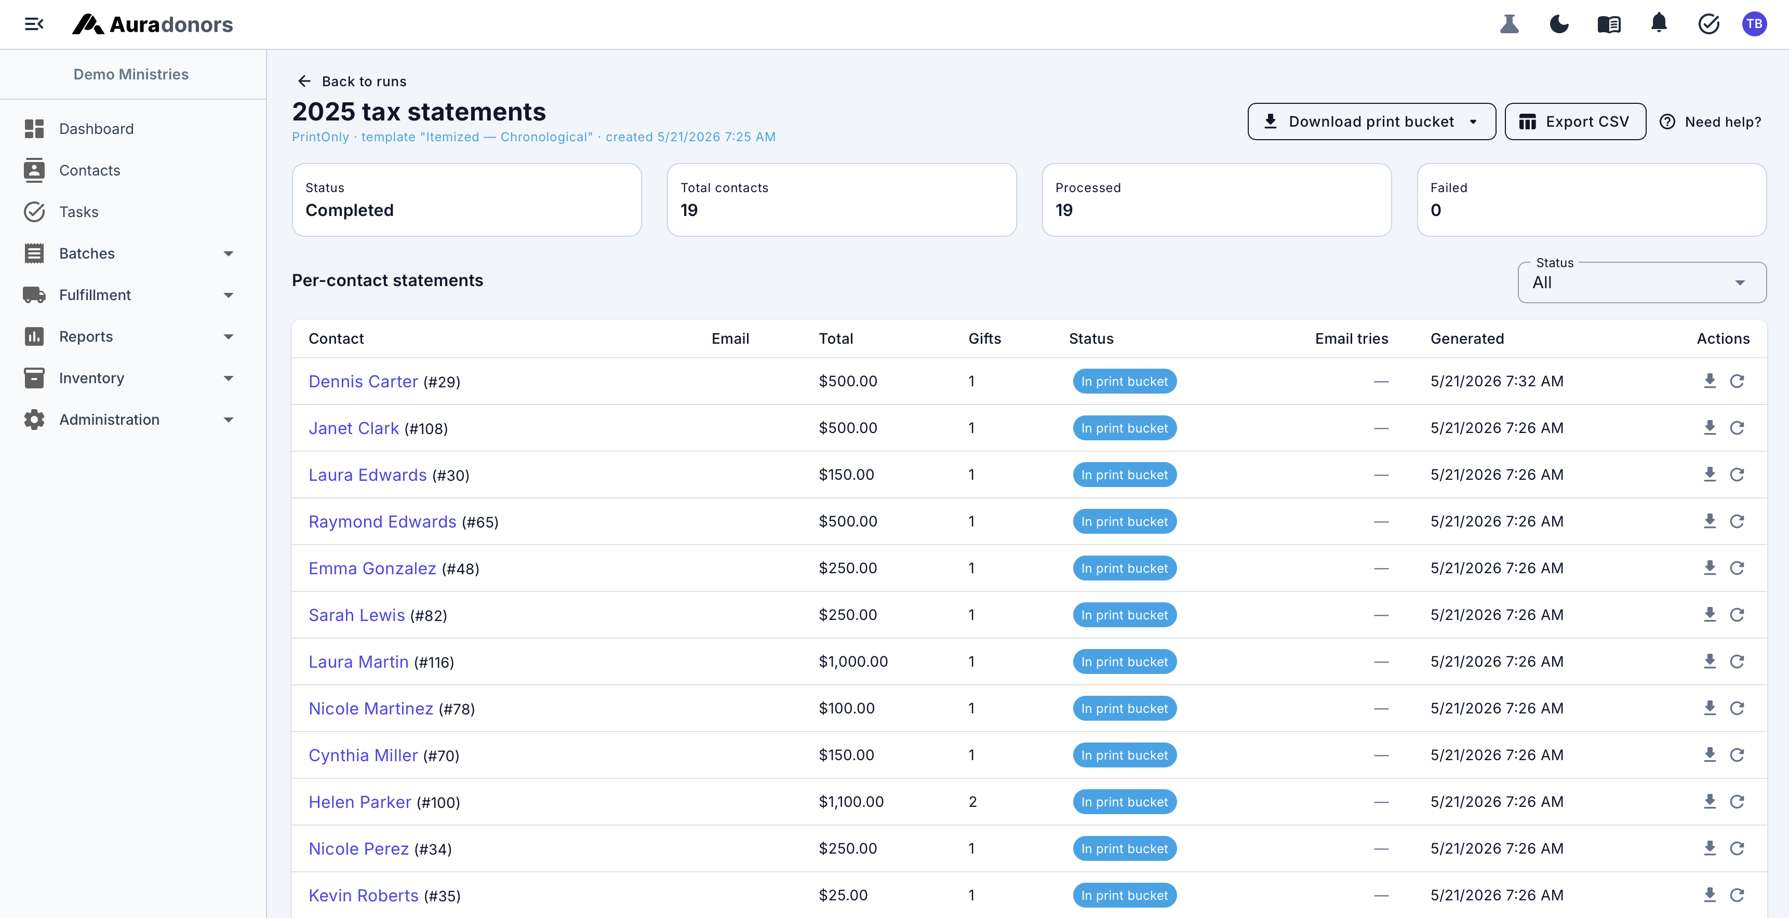Open the TB user avatar menu
The height and width of the screenshot is (918, 1789).
1754,24
